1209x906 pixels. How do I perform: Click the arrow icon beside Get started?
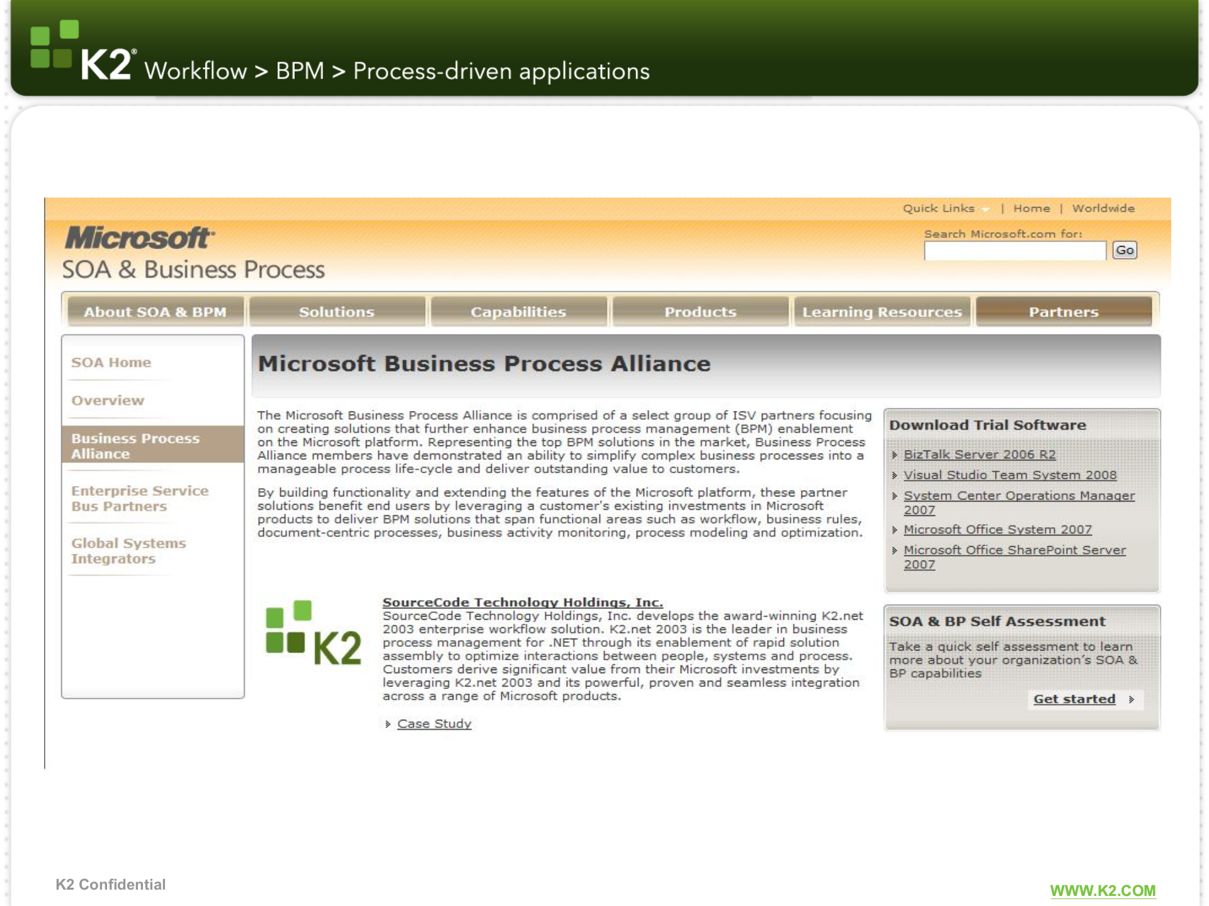[1132, 700]
